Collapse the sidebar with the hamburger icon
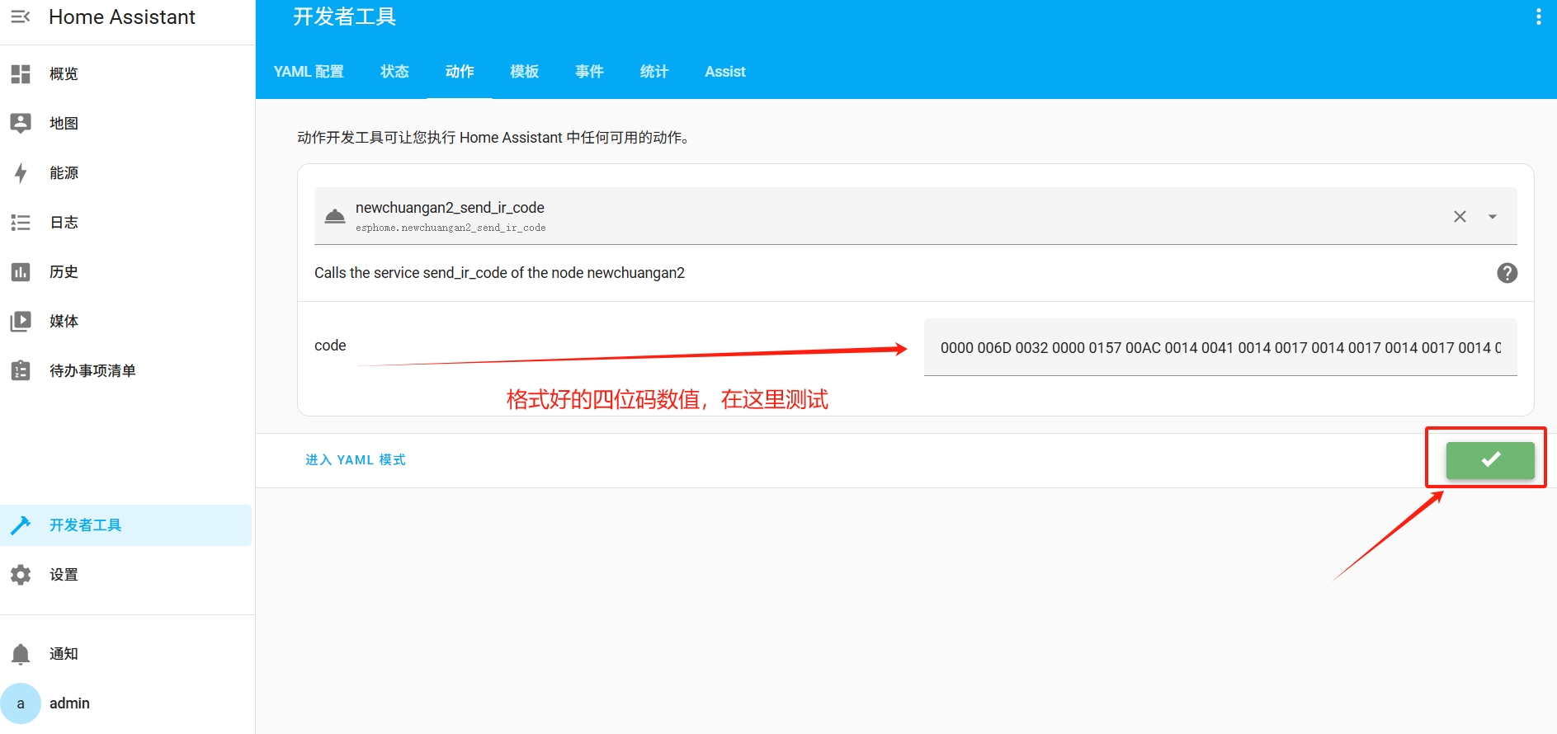 click(21, 16)
